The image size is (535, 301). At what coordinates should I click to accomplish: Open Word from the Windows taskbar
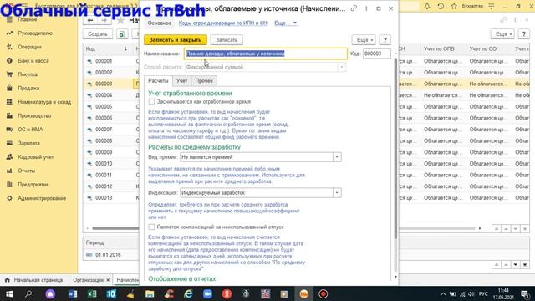click(73, 293)
